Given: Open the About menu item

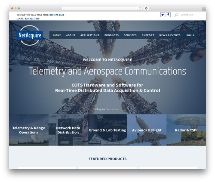Looking at the screenshot, I should (x=71, y=35).
